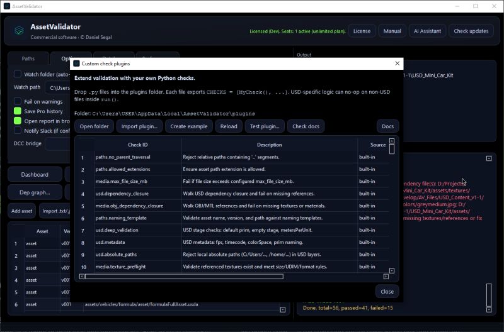The image size is (504, 332).
Task: Click scroll-down arrow in output log panel
Action: [x=489, y=309]
